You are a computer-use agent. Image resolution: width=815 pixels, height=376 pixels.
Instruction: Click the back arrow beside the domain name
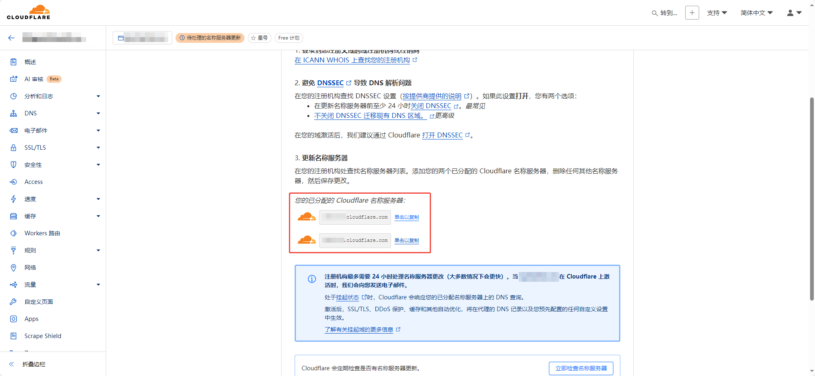(x=11, y=38)
